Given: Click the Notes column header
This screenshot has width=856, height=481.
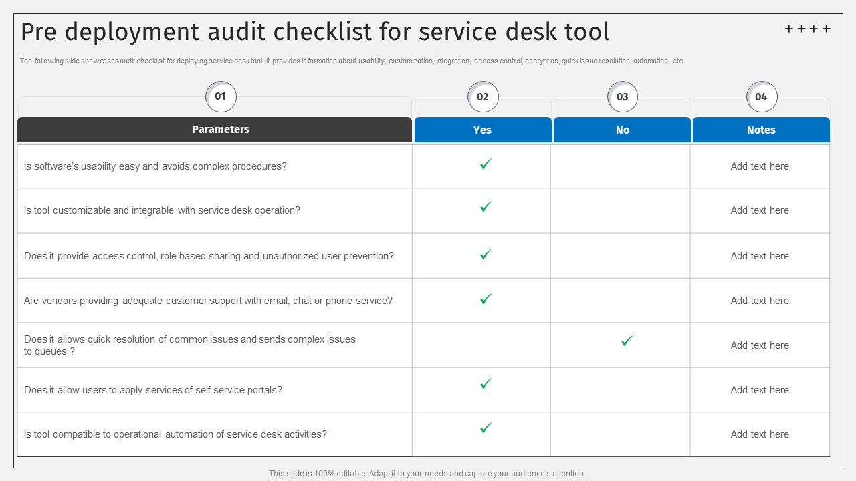Looking at the screenshot, I should [761, 130].
